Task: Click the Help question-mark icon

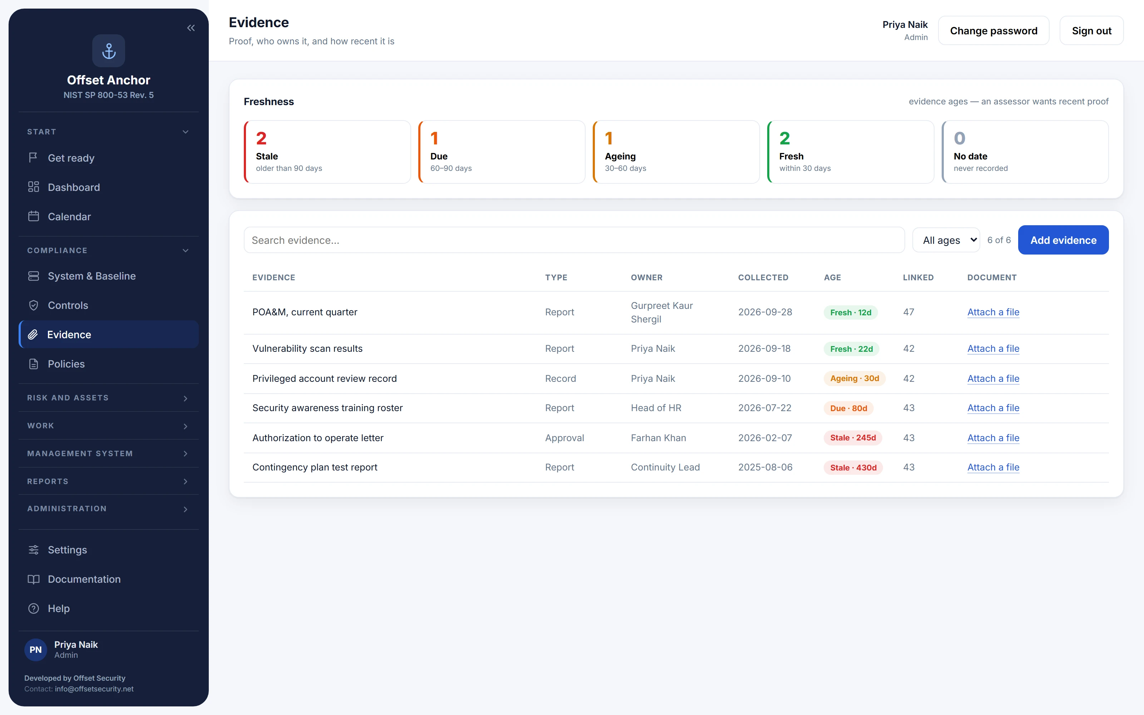Action: (33, 608)
